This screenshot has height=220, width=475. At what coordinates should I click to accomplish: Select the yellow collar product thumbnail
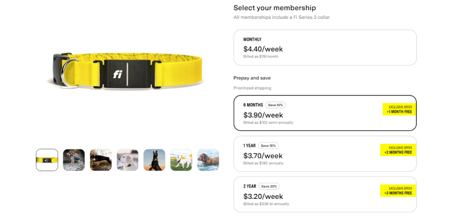[x=47, y=160]
